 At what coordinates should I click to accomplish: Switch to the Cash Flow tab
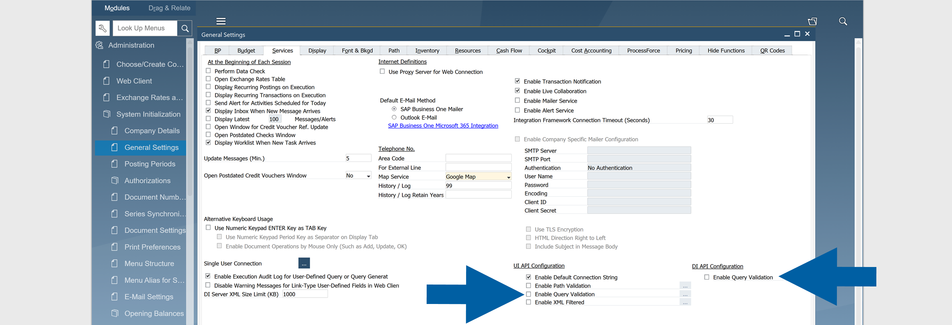pyautogui.click(x=509, y=51)
